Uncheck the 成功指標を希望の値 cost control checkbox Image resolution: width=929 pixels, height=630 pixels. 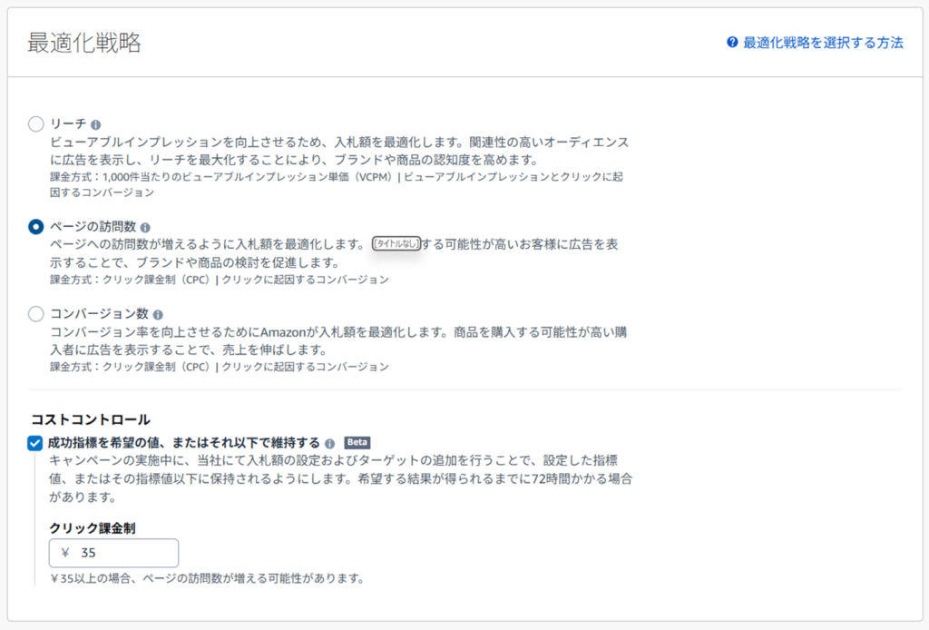36,443
